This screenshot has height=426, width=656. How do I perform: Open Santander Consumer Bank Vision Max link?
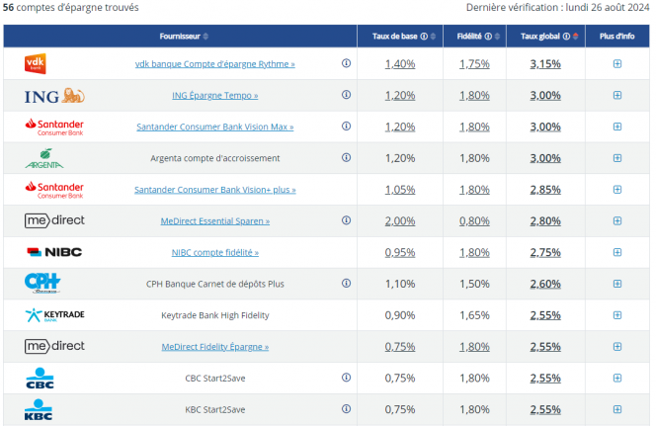(214, 127)
